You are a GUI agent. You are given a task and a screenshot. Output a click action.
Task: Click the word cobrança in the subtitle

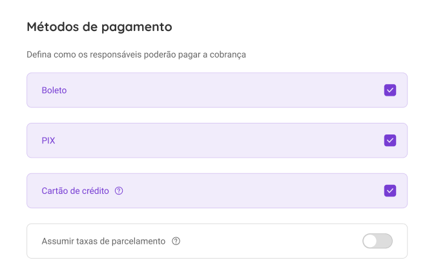pyautogui.click(x=228, y=55)
